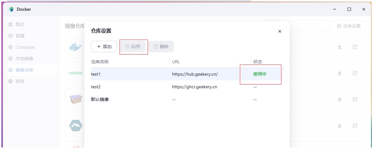Click the 删除 delete button
The width and height of the screenshot is (373, 150).
tap(161, 47)
